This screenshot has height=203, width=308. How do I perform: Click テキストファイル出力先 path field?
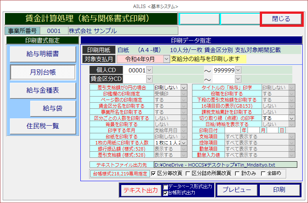(x=225, y=165)
